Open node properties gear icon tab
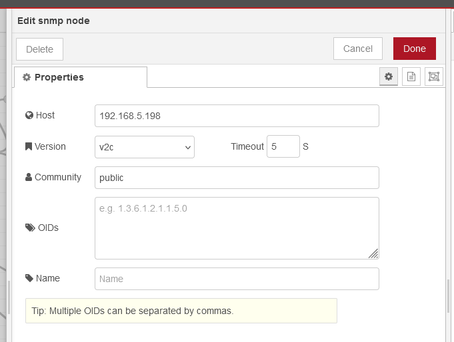 (389, 77)
